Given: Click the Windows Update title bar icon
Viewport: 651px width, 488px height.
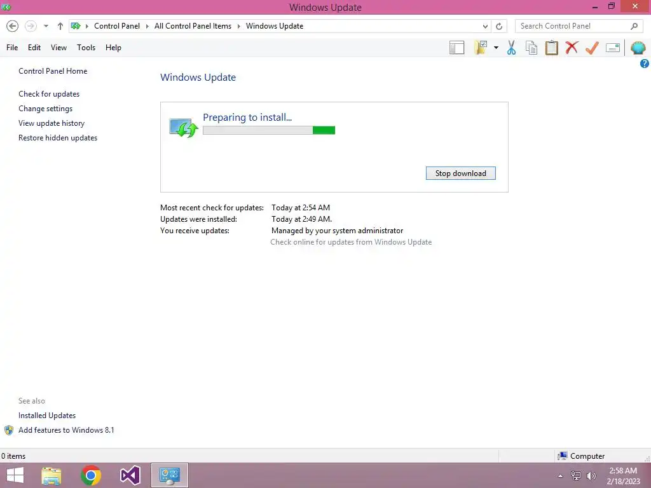Looking at the screenshot, I should point(6,7).
